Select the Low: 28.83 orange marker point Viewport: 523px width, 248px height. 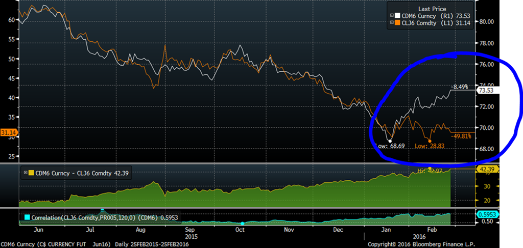pyautogui.click(x=430, y=141)
